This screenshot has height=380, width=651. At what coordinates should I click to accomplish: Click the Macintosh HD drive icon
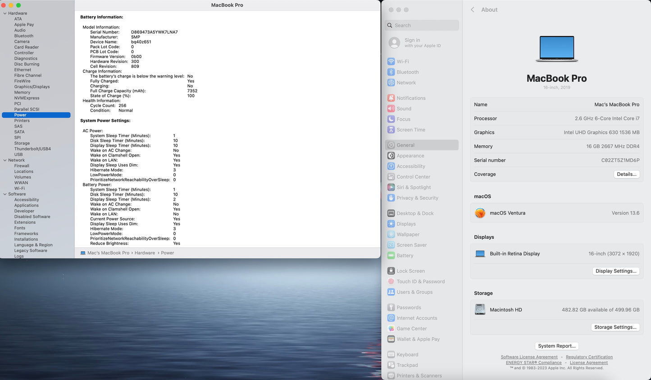click(x=480, y=310)
